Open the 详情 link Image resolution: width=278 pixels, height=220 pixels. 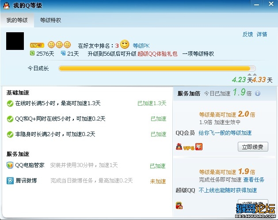(262, 34)
